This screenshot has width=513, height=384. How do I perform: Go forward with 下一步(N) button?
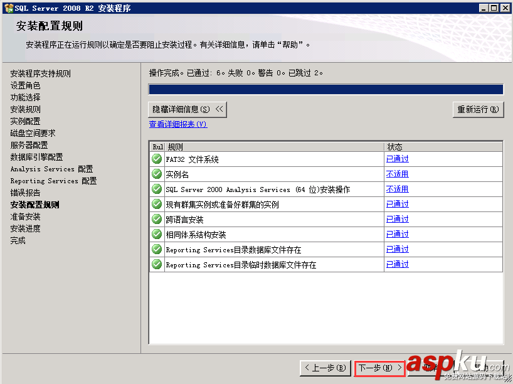point(380,368)
